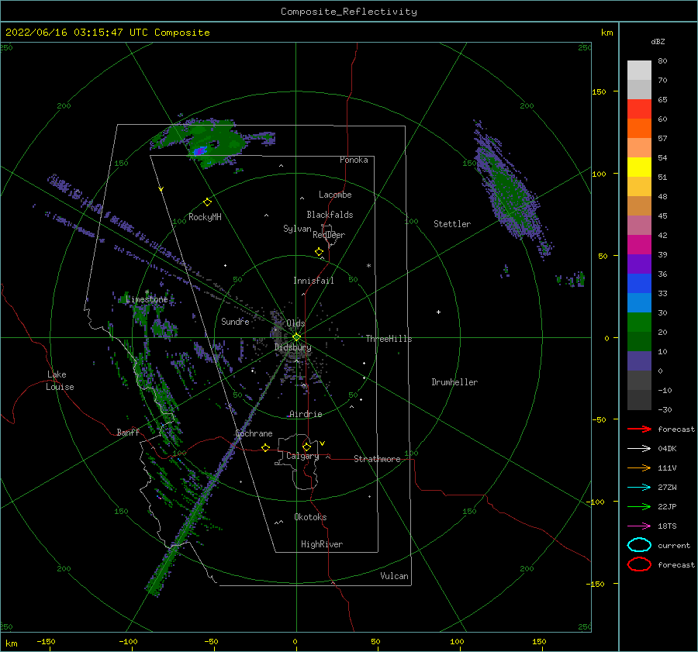This screenshot has width=698, height=652.
Task: Click the Ponoka town label
Action: [x=354, y=160]
